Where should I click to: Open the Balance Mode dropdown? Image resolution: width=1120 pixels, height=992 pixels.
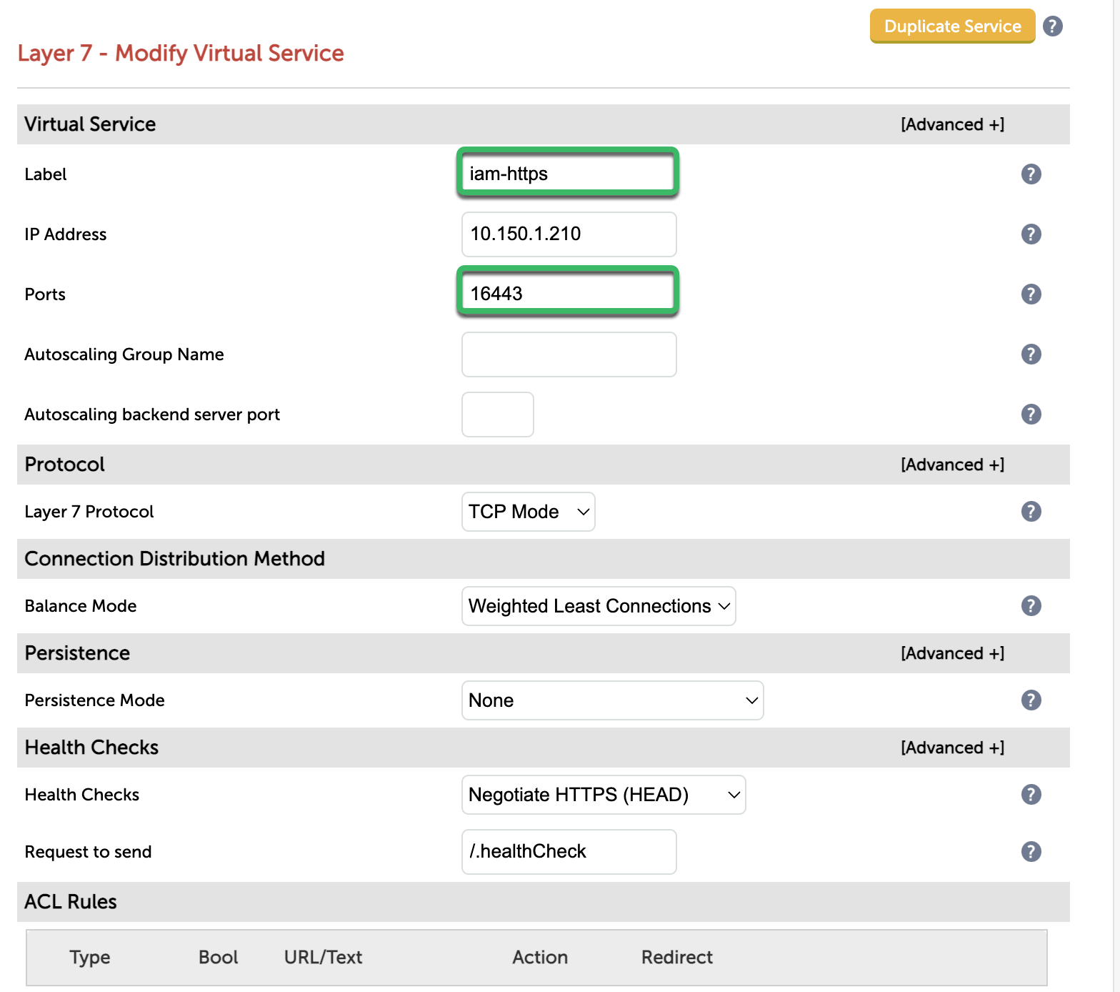pyautogui.click(x=599, y=606)
